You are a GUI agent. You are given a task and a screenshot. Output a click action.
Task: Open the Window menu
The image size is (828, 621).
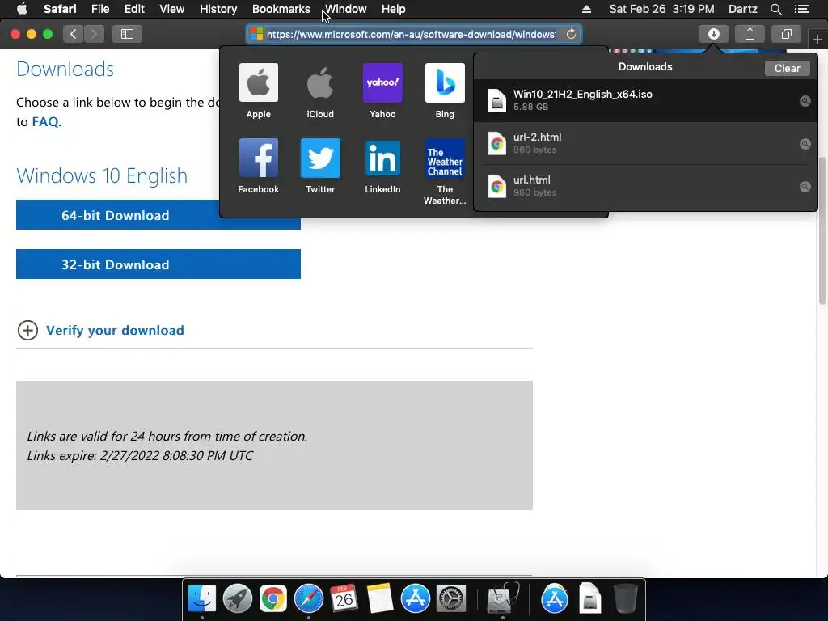click(x=345, y=9)
